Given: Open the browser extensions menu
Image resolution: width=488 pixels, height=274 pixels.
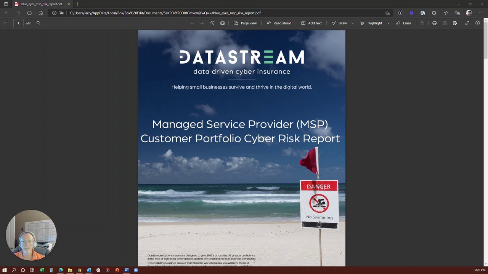Looking at the screenshot, I should click(x=434, y=13).
